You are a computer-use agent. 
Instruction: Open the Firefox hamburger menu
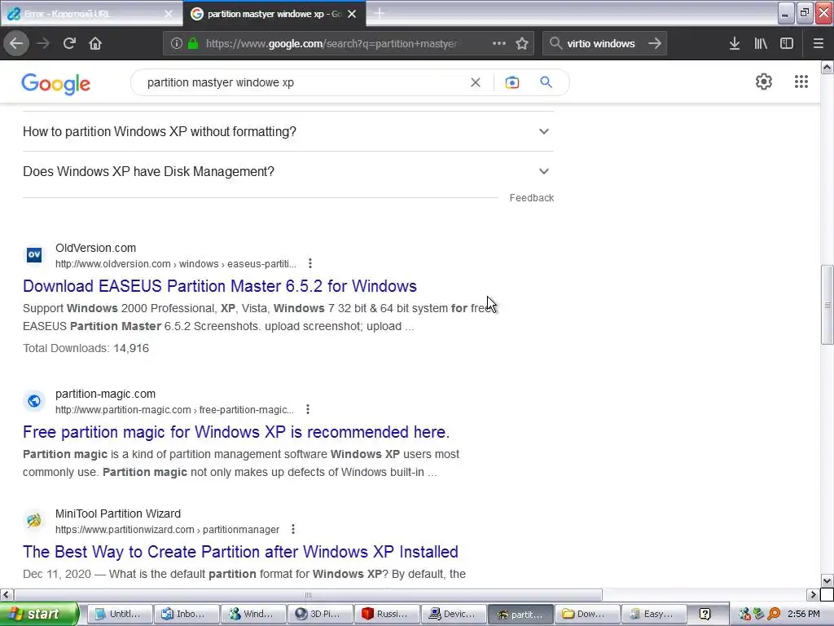pyautogui.click(x=818, y=43)
